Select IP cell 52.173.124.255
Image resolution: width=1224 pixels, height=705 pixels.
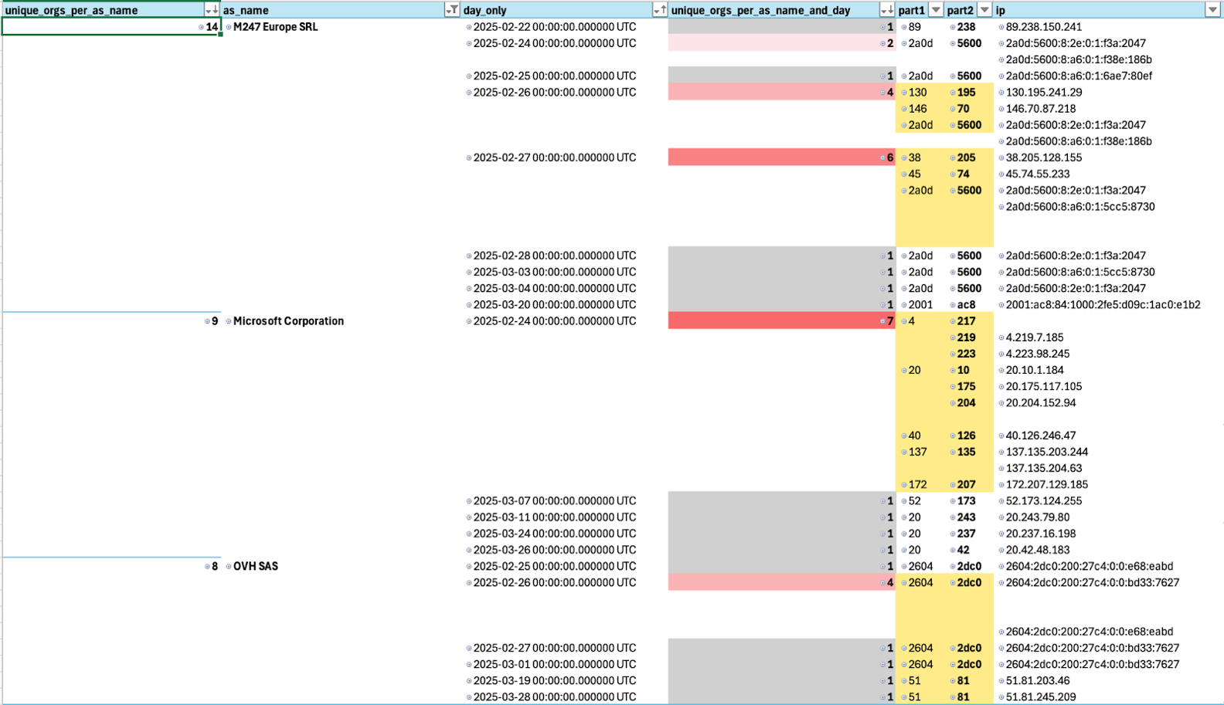click(x=1108, y=501)
